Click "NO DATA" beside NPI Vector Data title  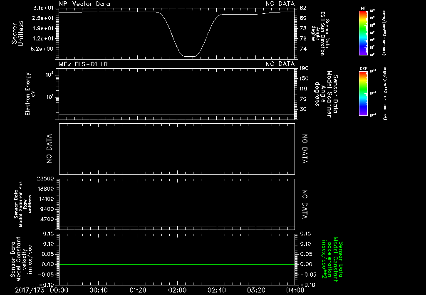[280, 4]
